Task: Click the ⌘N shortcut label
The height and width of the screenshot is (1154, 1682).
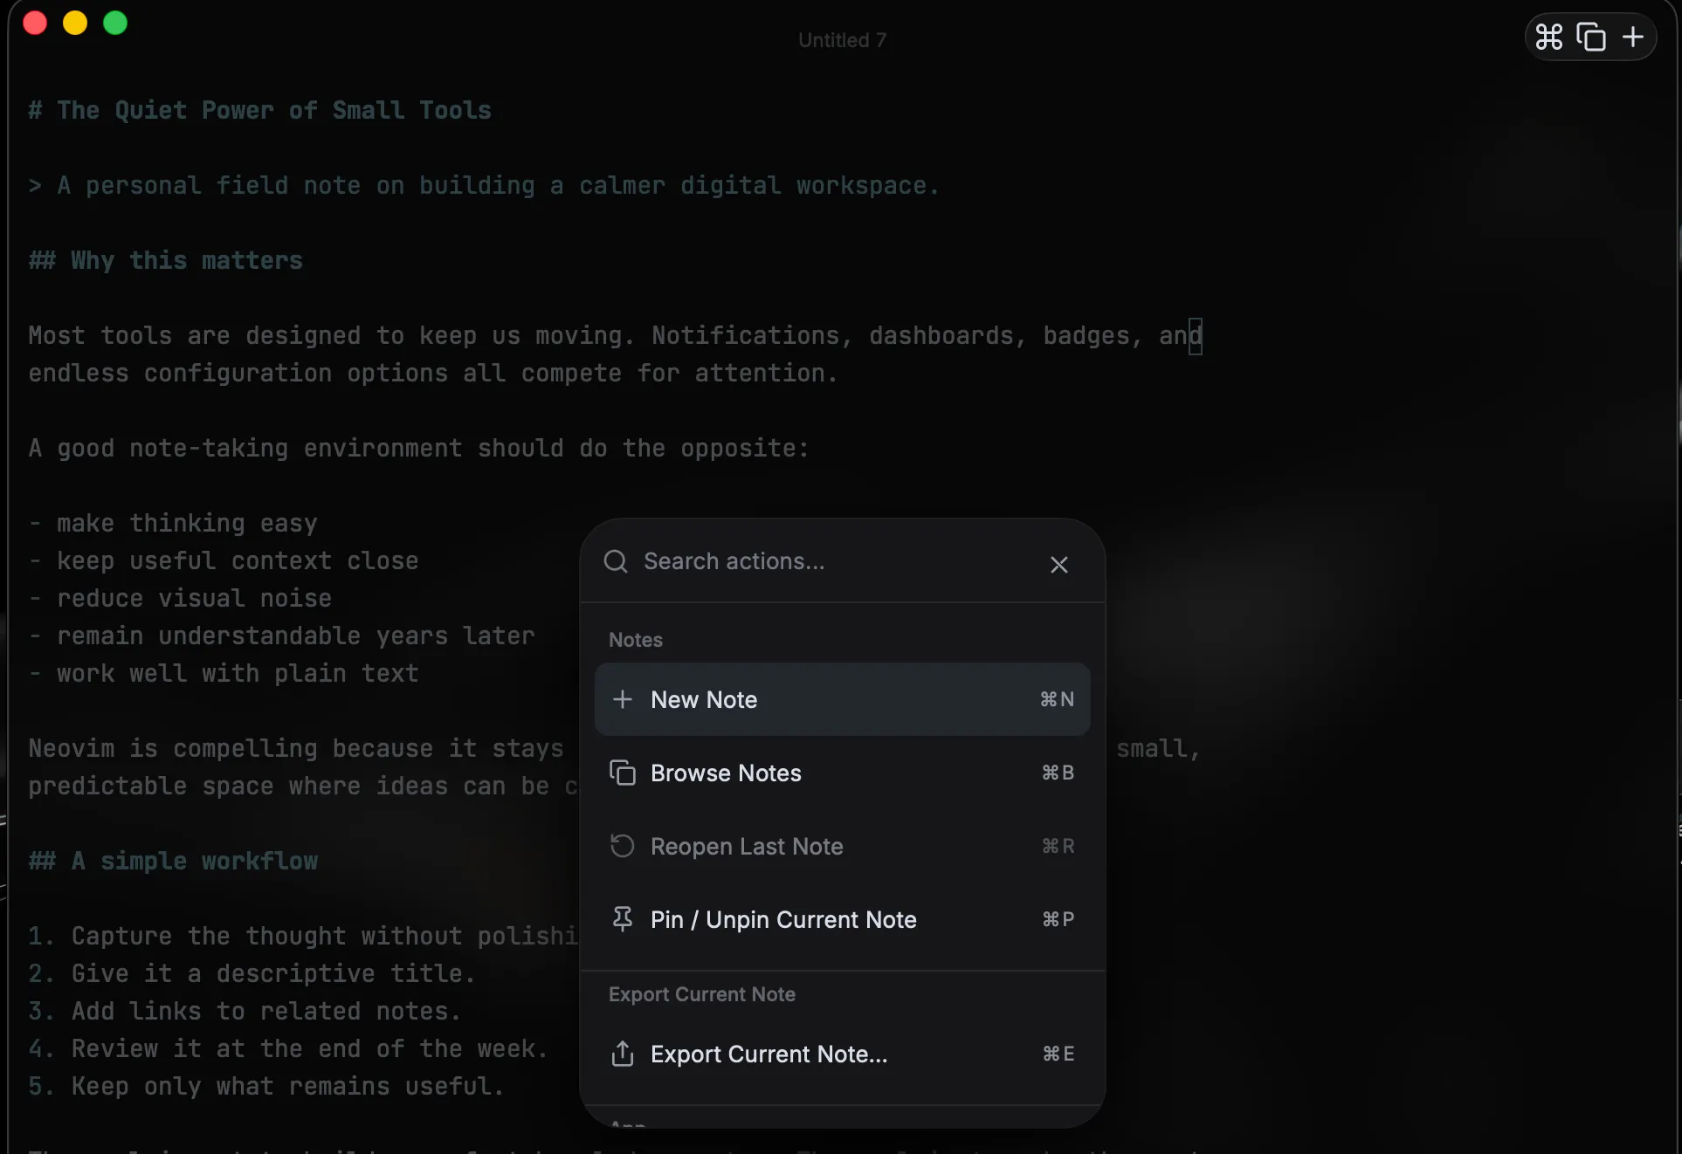Action: coord(1058,699)
